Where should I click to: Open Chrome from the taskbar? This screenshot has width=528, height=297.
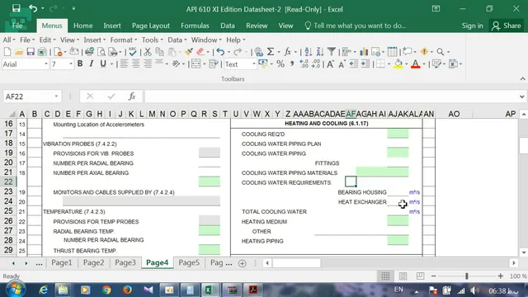(x=106, y=290)
